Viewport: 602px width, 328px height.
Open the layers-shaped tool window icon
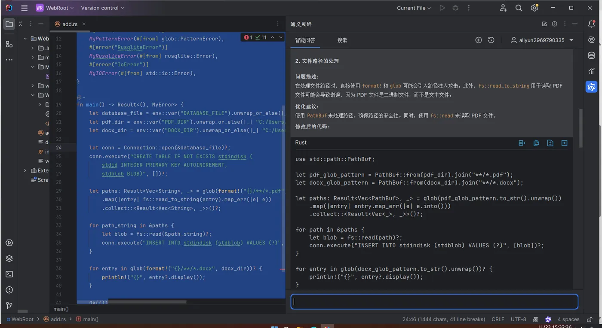(9, 258)
